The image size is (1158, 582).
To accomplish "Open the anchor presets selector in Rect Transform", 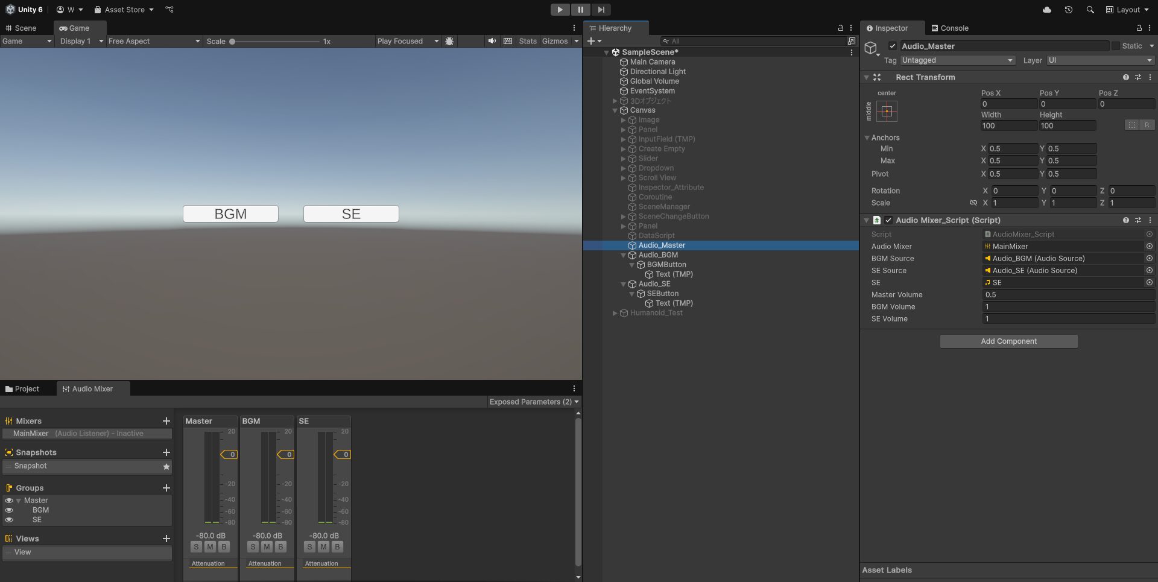I will (x=887, y=111).
